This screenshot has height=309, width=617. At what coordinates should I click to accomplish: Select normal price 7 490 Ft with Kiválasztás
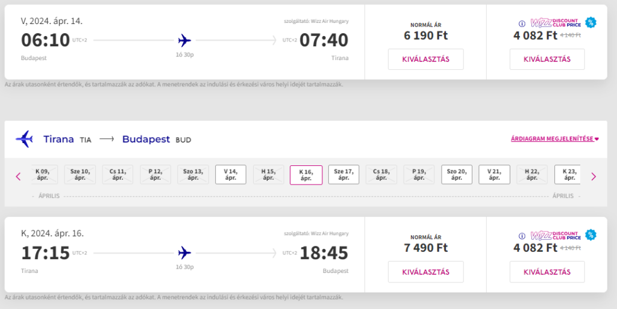point(425,272)
